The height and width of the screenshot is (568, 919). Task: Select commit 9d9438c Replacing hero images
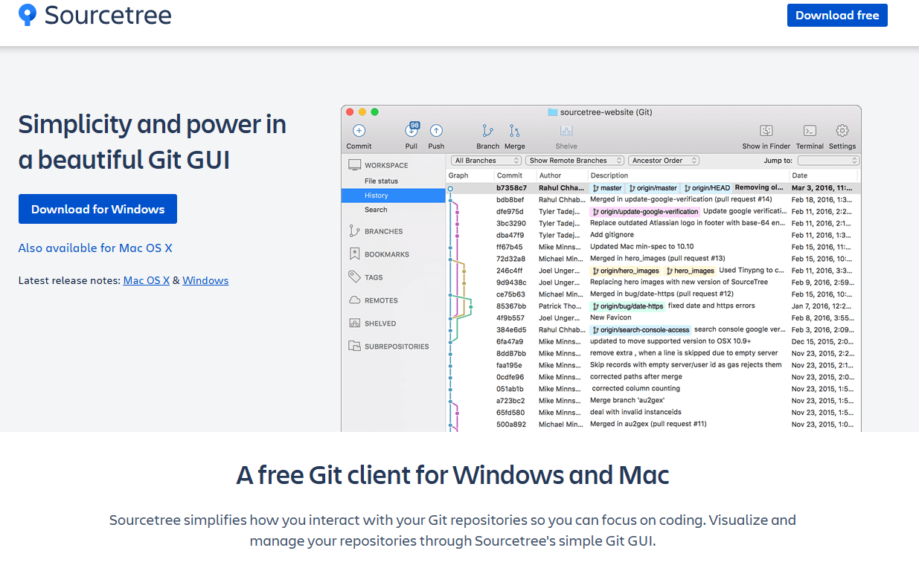(x=653, y=283)
